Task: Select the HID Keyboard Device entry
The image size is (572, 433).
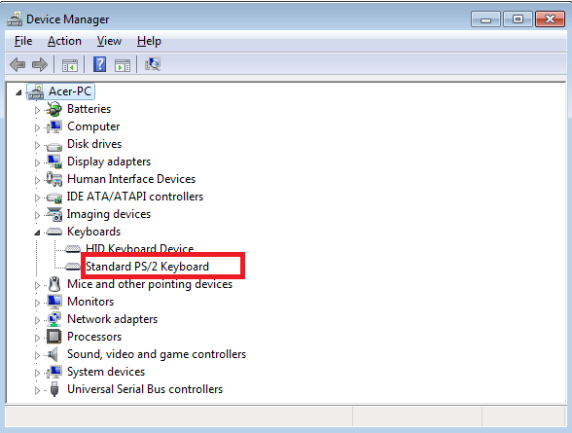Action: click(140, 248)
